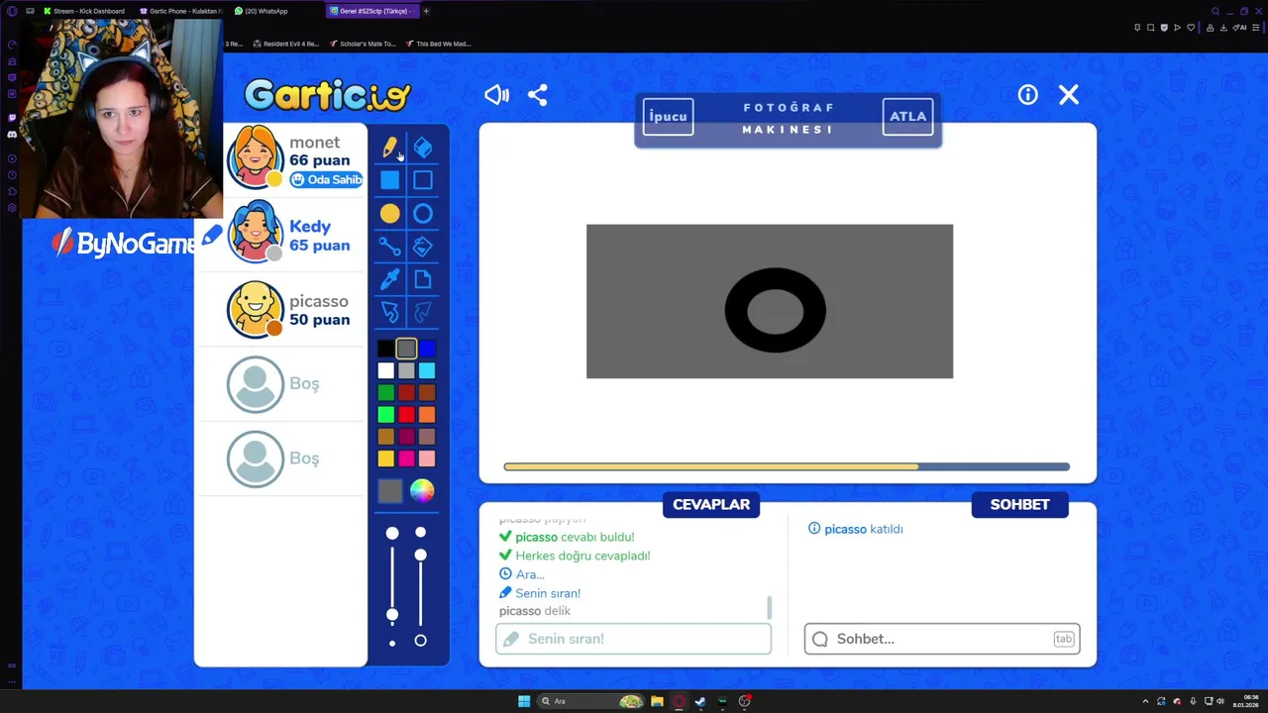Pick the dark gray color swatch
Image resolution: width=1268 pixels, height=713 pixels.
406,349
